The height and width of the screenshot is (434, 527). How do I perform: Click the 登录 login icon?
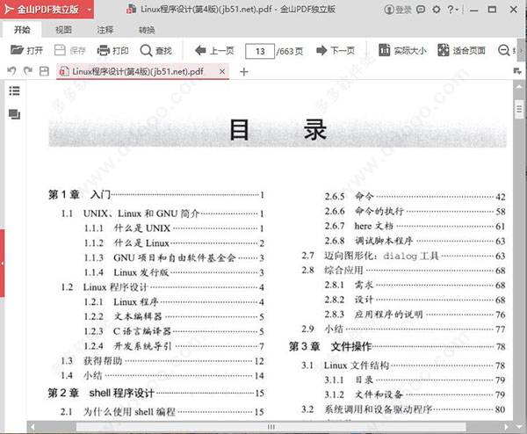(x=398, y=10)
